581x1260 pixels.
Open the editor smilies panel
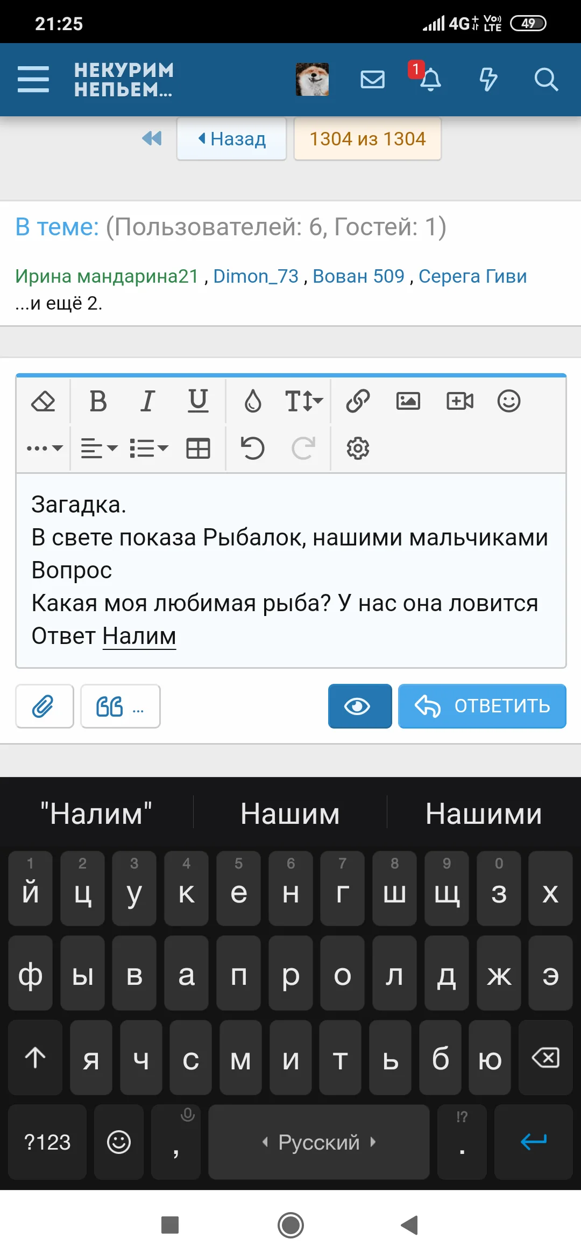point(509,401)
